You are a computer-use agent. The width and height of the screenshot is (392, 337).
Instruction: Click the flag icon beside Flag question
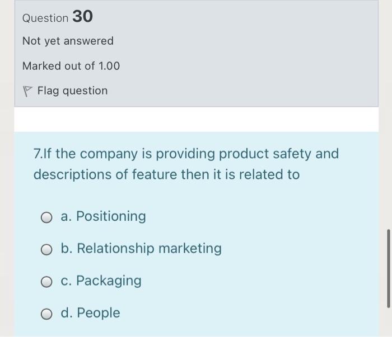[x=27, y=91]
